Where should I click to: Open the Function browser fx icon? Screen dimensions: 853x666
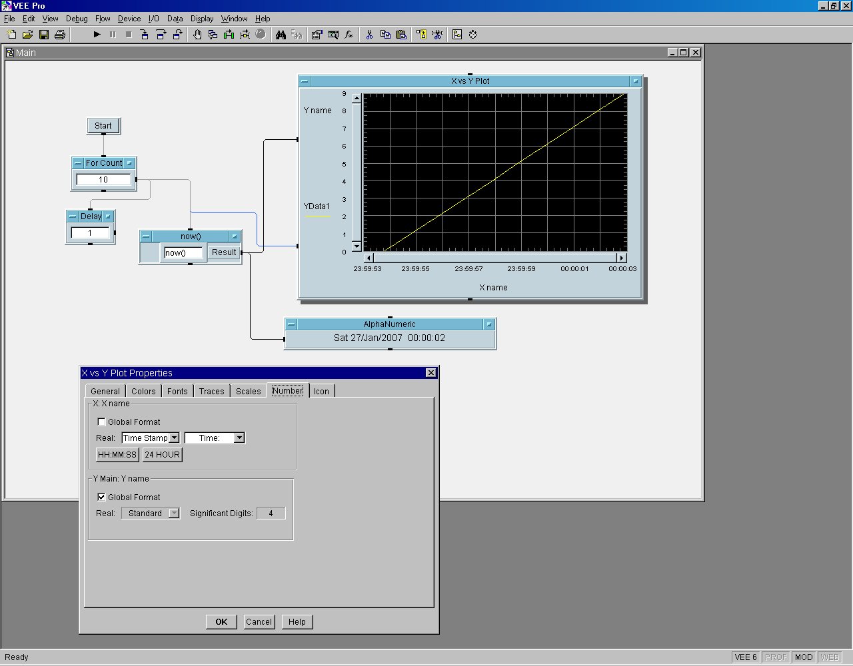click(349, 35)
